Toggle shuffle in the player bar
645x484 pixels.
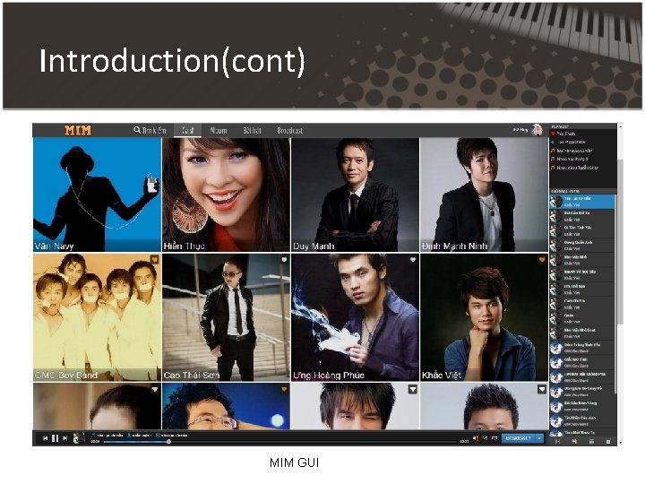click(x=486, y=438)
